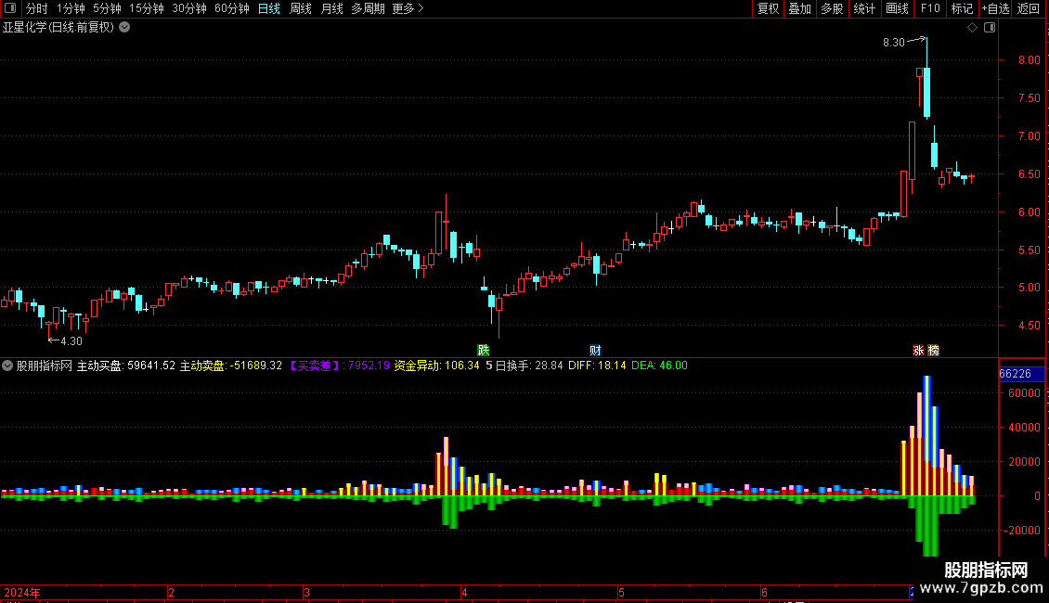This screenshot has width=1049, height=603.
Task: Click the -20000 volume axis label
Action: tap(1021, 531)
